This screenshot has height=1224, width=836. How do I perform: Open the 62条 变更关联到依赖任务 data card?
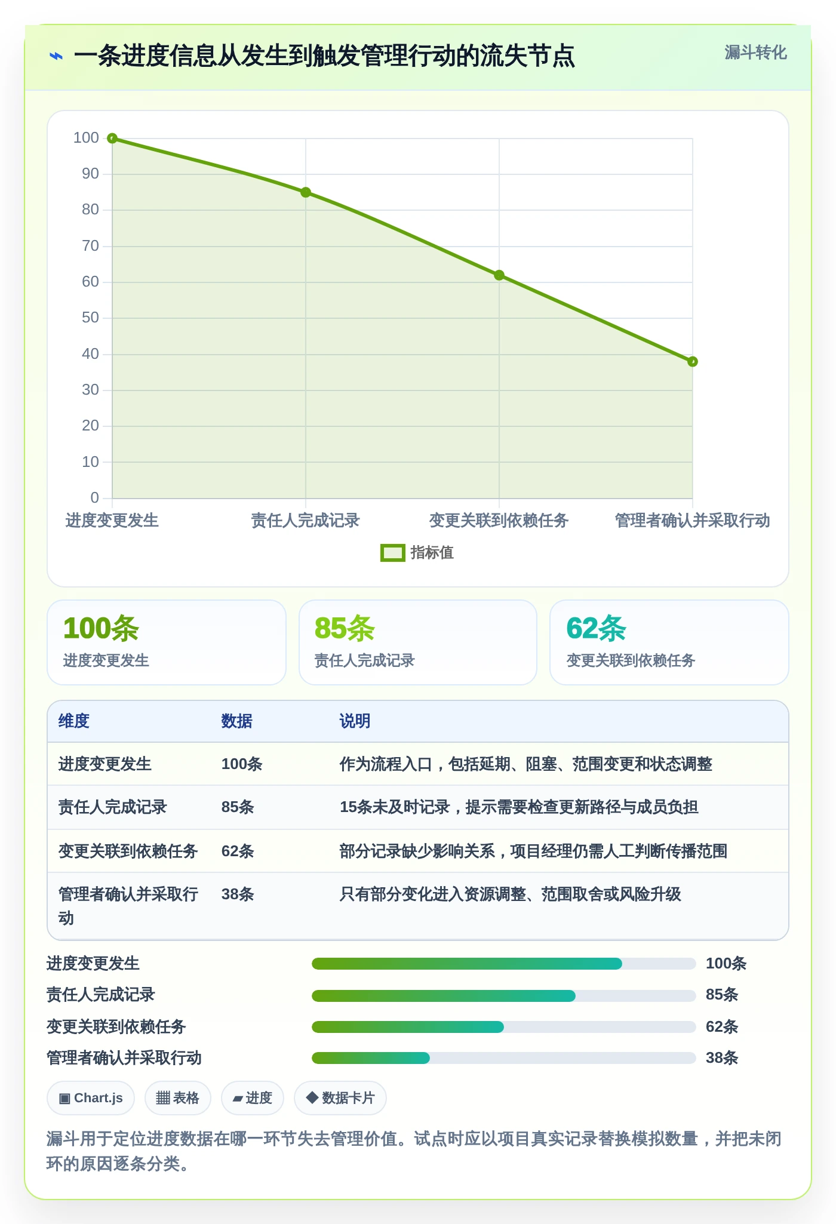(669, 642)
